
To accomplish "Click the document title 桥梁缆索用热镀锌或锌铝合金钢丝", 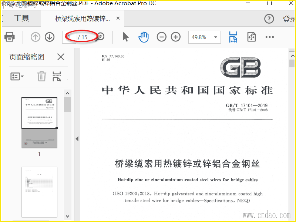I will 187,164.
